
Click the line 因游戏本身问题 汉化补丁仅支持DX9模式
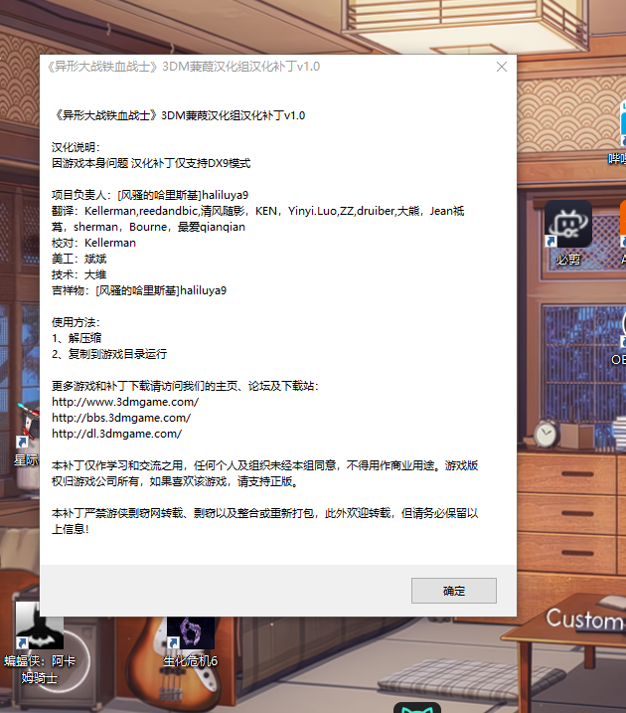coord(151,163)
